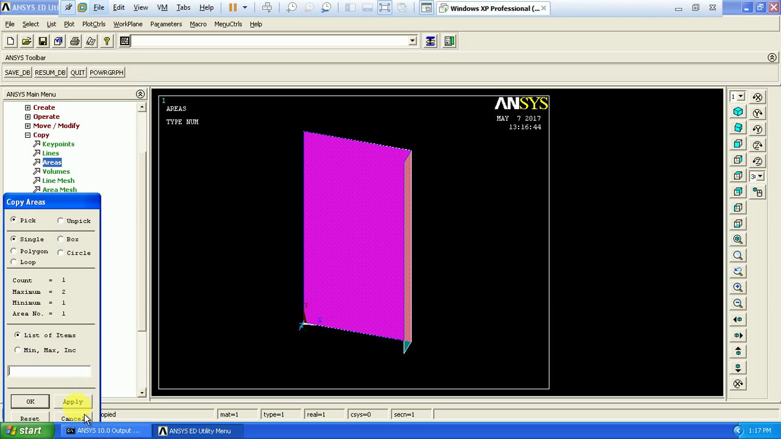Open the MenuCtrls menu
This screenshot has height=439, width=781.
point(228,24)
